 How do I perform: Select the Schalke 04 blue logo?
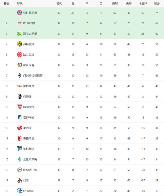[x=20, y=191]
